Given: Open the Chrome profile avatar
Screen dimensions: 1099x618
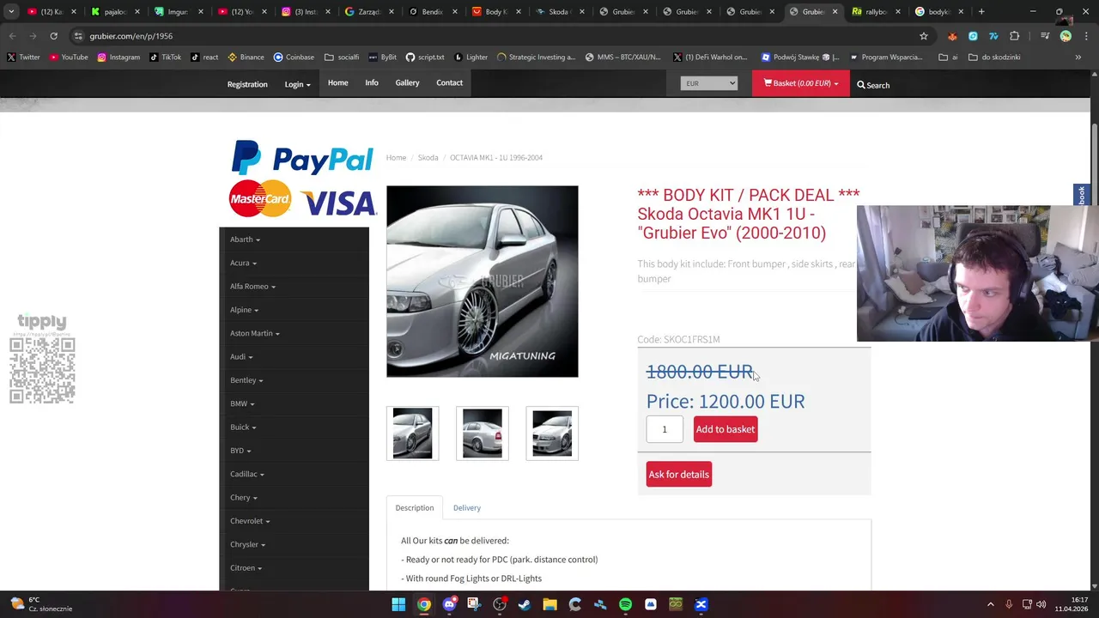Looking at the screenshot, I should click(x=1066, y=36).
